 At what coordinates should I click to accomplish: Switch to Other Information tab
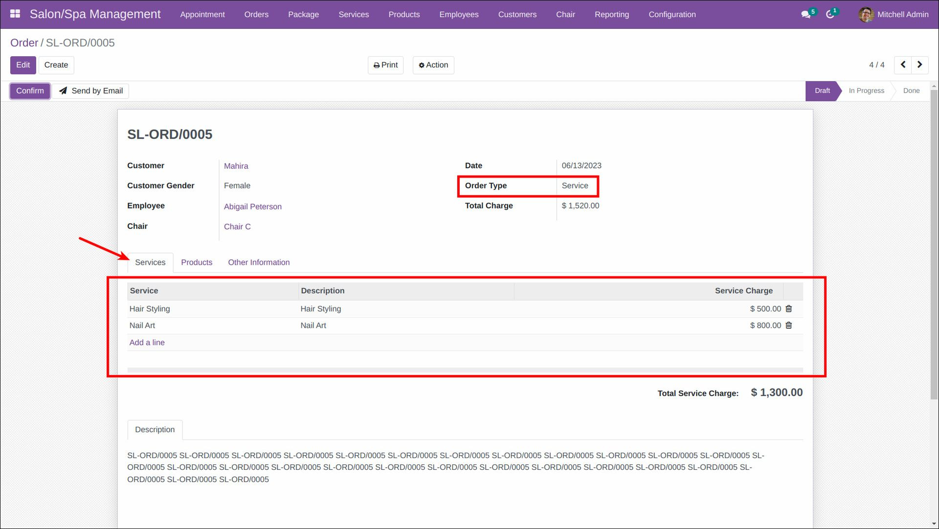click(259, 263)
